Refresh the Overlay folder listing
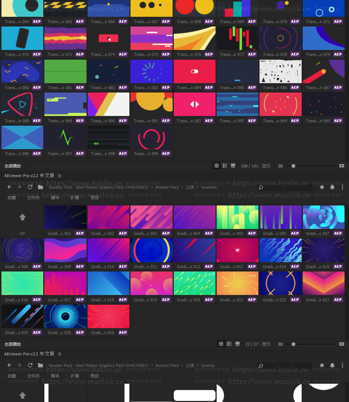Viewport: 349px width, 402px height. click(x=30, y=365)
